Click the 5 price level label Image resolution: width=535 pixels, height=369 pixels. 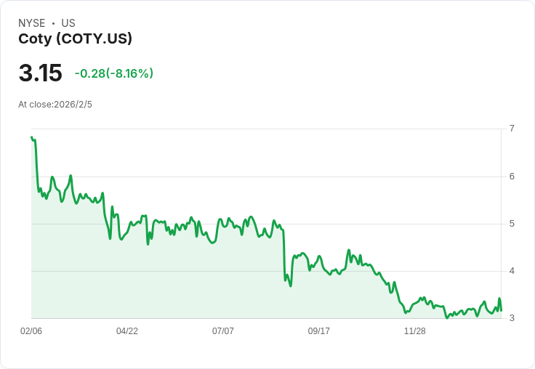pos(512,224)
